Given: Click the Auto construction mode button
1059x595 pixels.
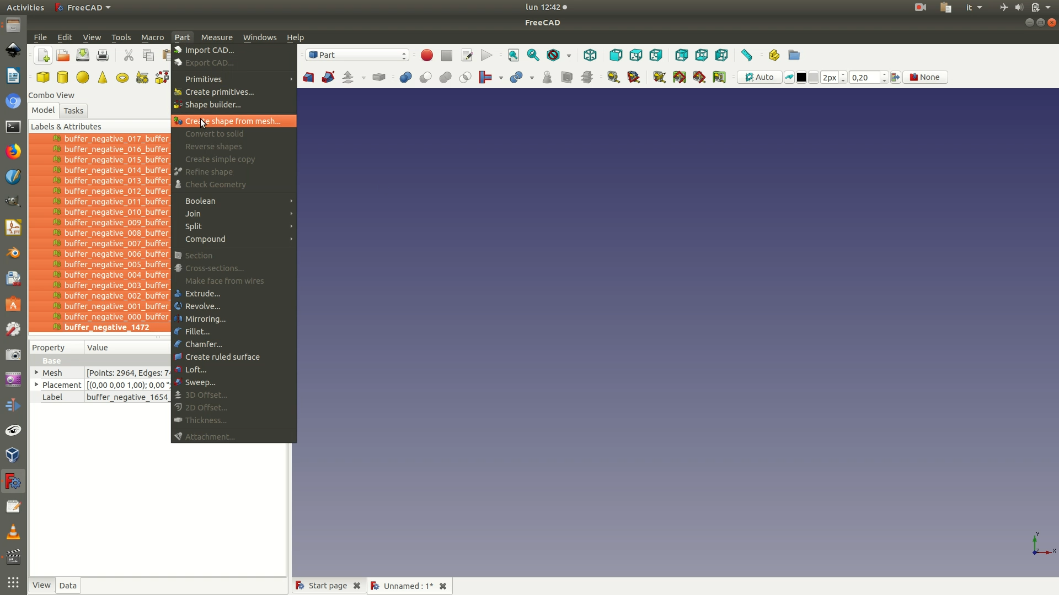Looking at the screenshot, I should tap(760, 78).
